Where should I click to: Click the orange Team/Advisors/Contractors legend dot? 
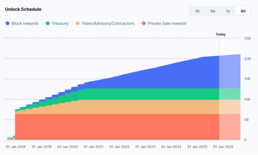coord(77,24)
